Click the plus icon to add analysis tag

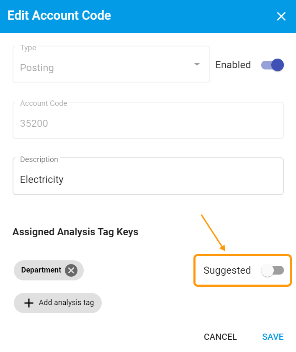click(x=28, y=303)
